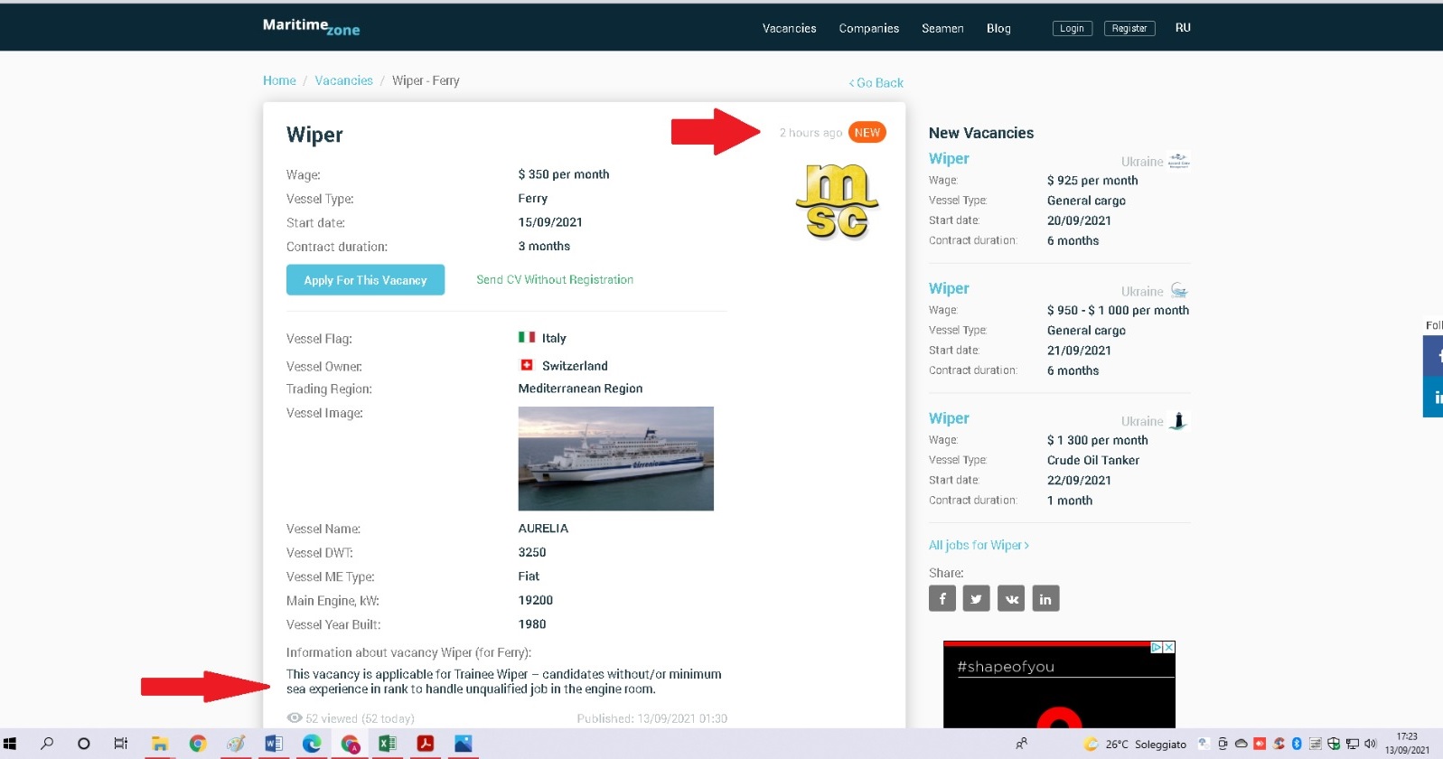This screenshot has width=1443, height=759.
Task: Share vacancy on Facebook
Action: (x=942, y=598)
